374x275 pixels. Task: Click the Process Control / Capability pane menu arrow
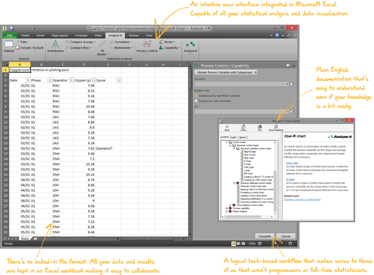[x=287, y=65]
